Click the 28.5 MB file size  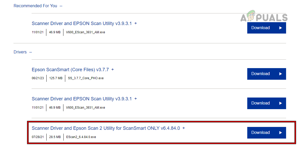55,137
